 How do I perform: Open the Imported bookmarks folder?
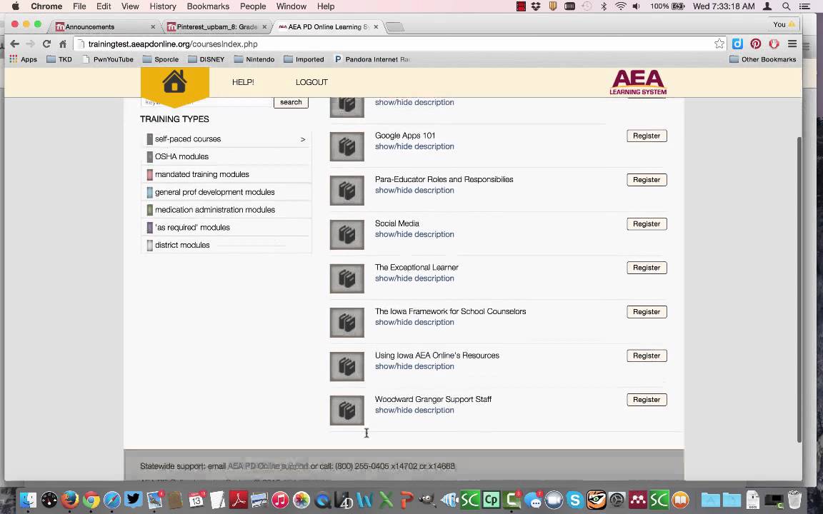tap(304, 59)
